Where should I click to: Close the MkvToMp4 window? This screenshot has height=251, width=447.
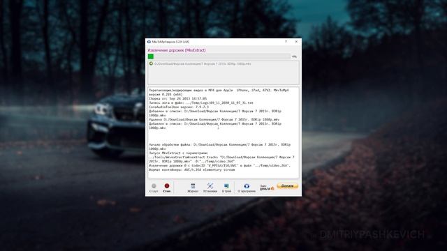(296, 42)
